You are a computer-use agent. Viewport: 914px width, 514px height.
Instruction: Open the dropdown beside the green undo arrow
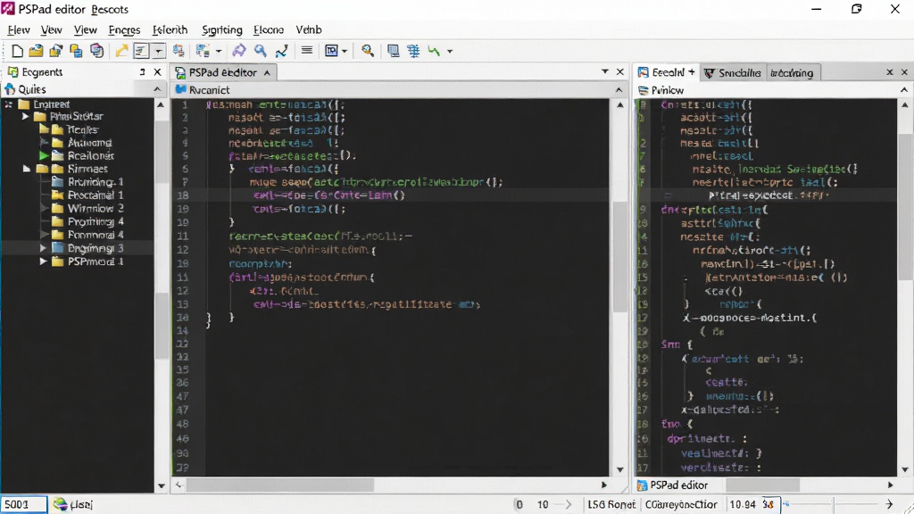[x=450, y=51]
